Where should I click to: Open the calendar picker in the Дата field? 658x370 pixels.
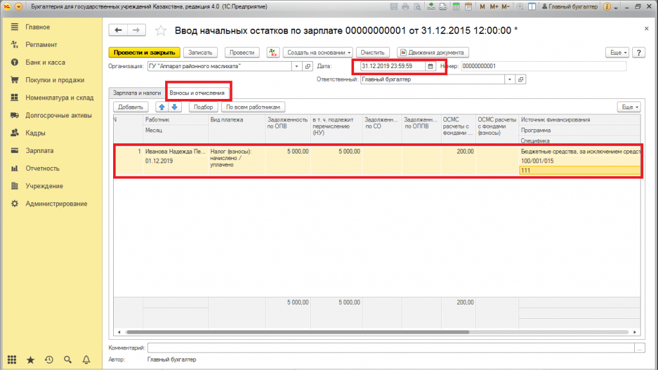(431, 66)
